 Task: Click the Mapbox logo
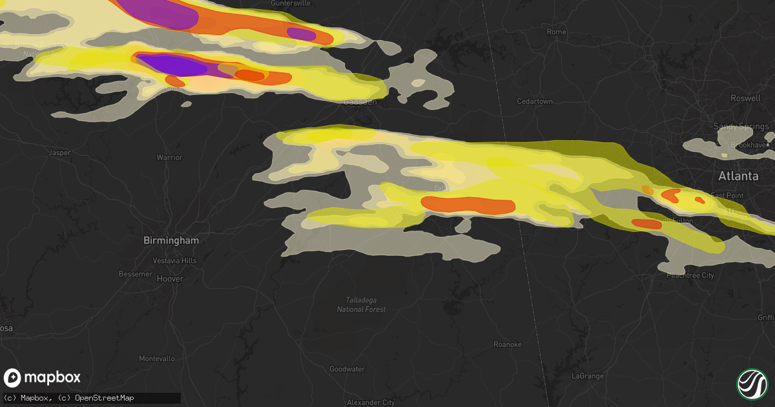[42, 378]
